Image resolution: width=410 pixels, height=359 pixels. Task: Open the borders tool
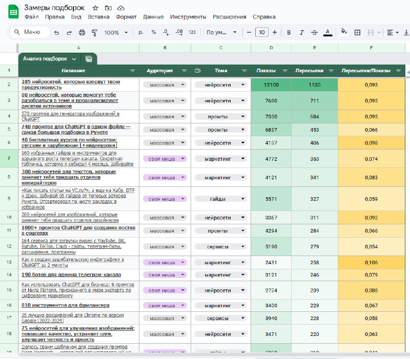point(357,32)
